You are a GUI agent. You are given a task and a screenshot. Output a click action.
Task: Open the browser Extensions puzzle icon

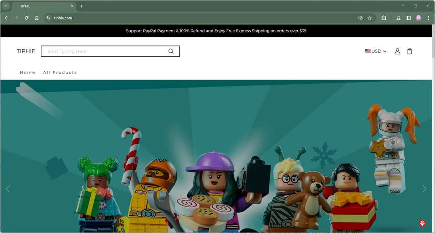tap(384, 18)
